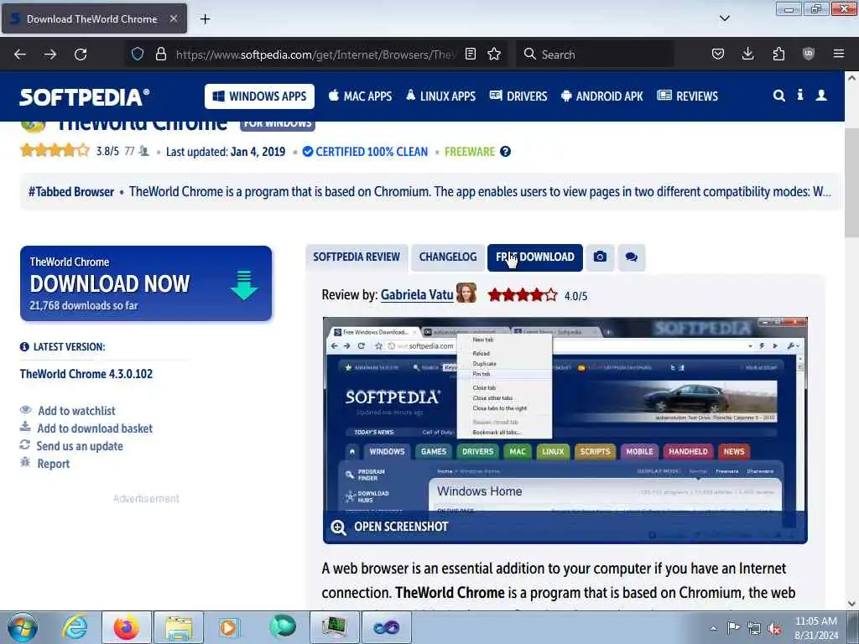Open the Pocket save icon
Image resolution: width=859 pixels, height=644 pixels.
(718, 54)
